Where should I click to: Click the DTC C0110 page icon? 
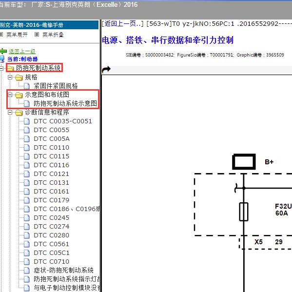tap(27, 148)
